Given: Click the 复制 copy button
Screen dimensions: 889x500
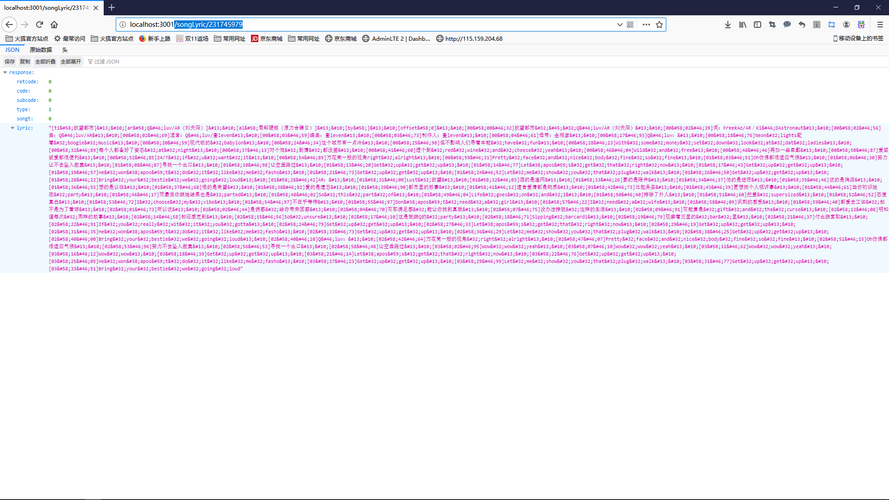Looking at the screenshot, I should point(25,62).
